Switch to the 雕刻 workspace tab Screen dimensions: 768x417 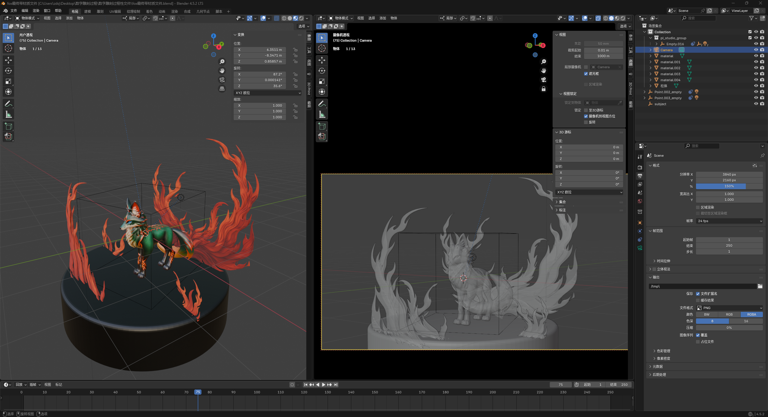(100, 11)
